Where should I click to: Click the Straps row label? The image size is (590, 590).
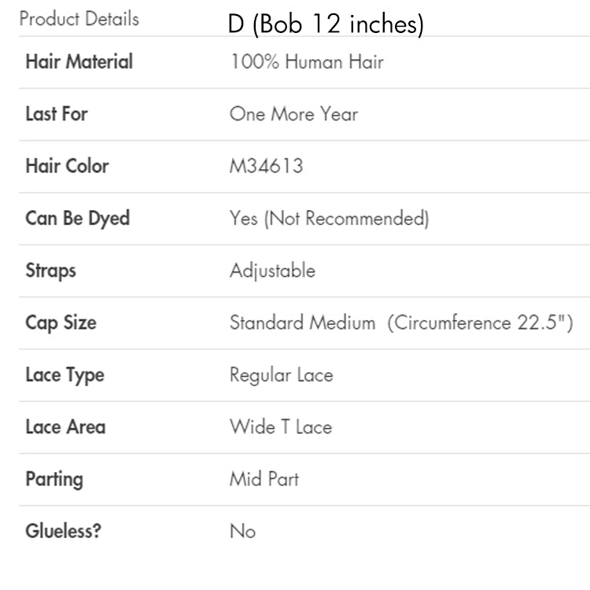coord(51,271)
